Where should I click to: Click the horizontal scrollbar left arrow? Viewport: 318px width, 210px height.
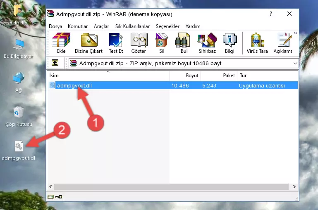50,186
